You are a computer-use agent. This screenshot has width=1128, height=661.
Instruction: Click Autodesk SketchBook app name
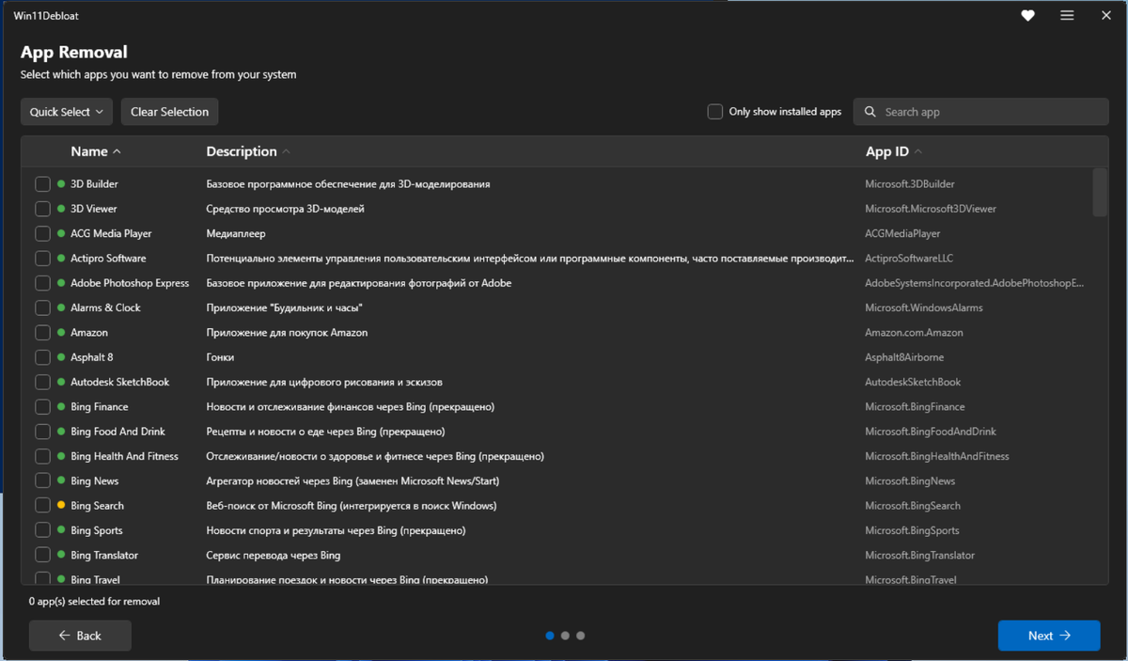click(x=120, y=382)
